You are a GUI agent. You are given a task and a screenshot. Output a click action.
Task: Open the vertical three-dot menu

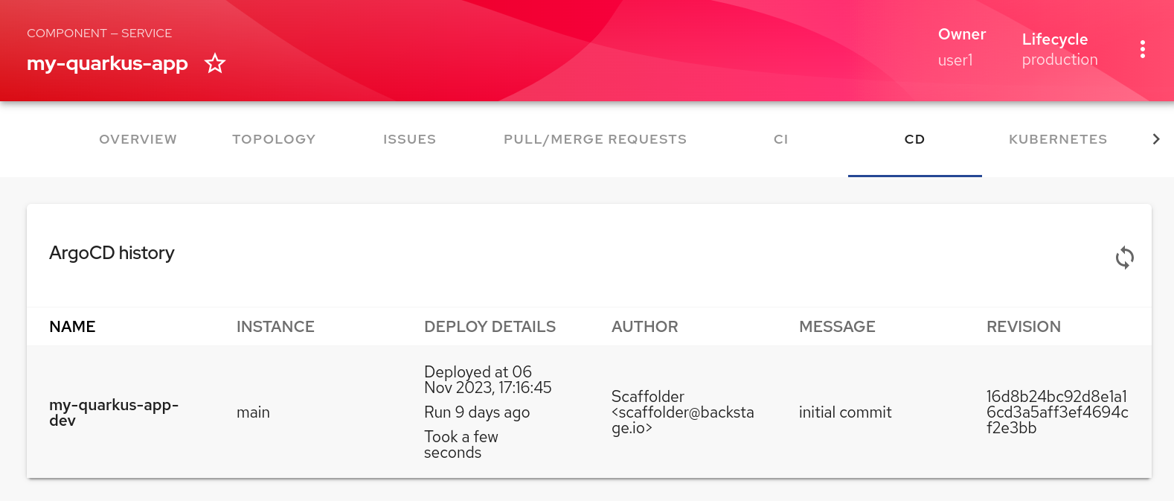(x=1142, y=49)
